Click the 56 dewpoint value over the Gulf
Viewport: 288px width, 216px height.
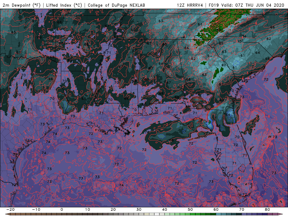point(171,140)
